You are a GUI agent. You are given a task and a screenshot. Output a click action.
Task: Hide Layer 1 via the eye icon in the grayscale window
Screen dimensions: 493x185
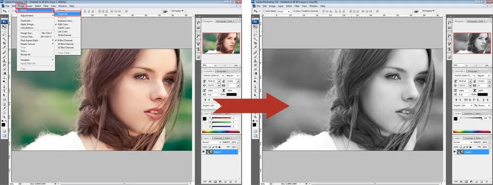[455, 152]
